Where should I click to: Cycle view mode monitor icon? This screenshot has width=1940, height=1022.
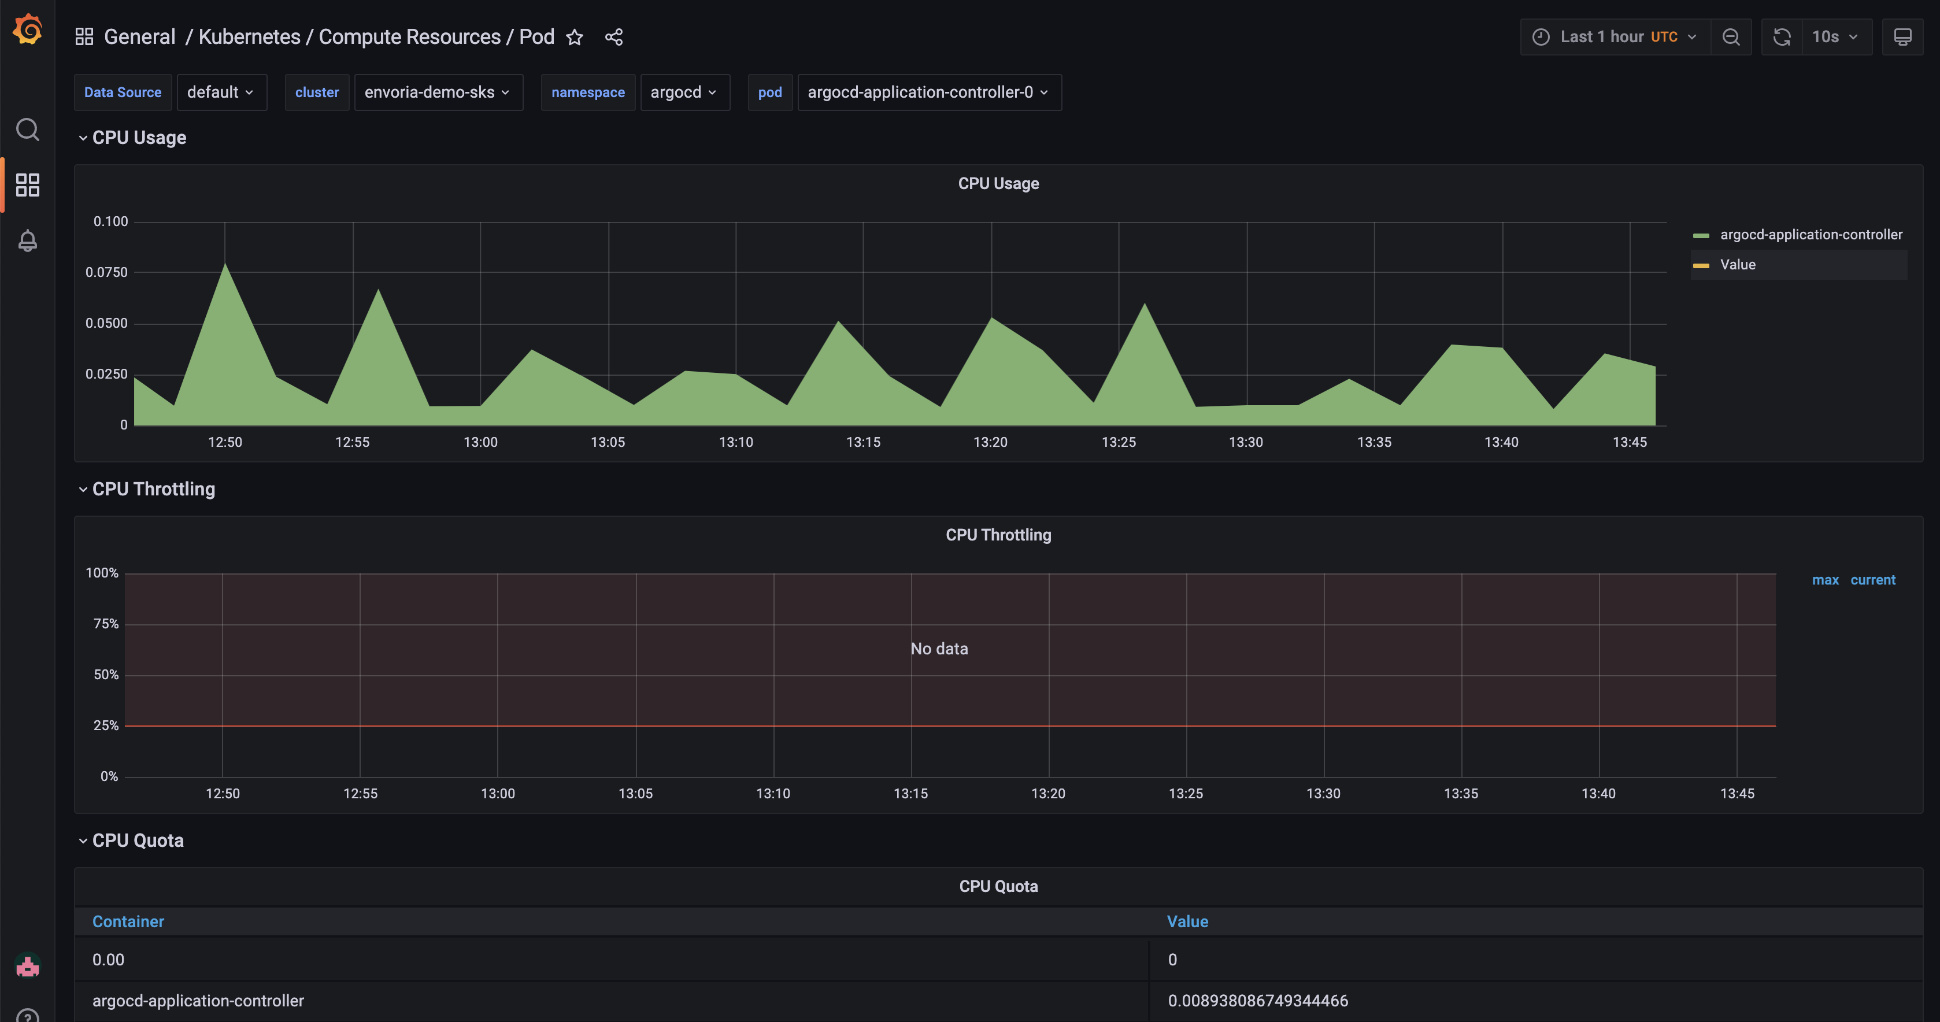pyautogui.click(x=1902, y=37)
